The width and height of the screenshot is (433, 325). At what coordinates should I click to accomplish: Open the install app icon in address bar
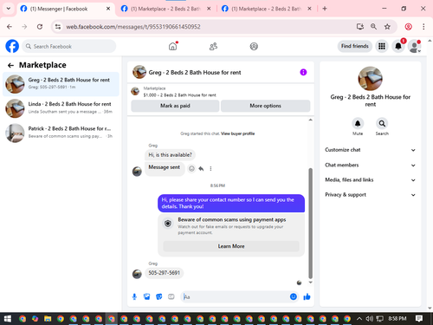tap(360, 27)
